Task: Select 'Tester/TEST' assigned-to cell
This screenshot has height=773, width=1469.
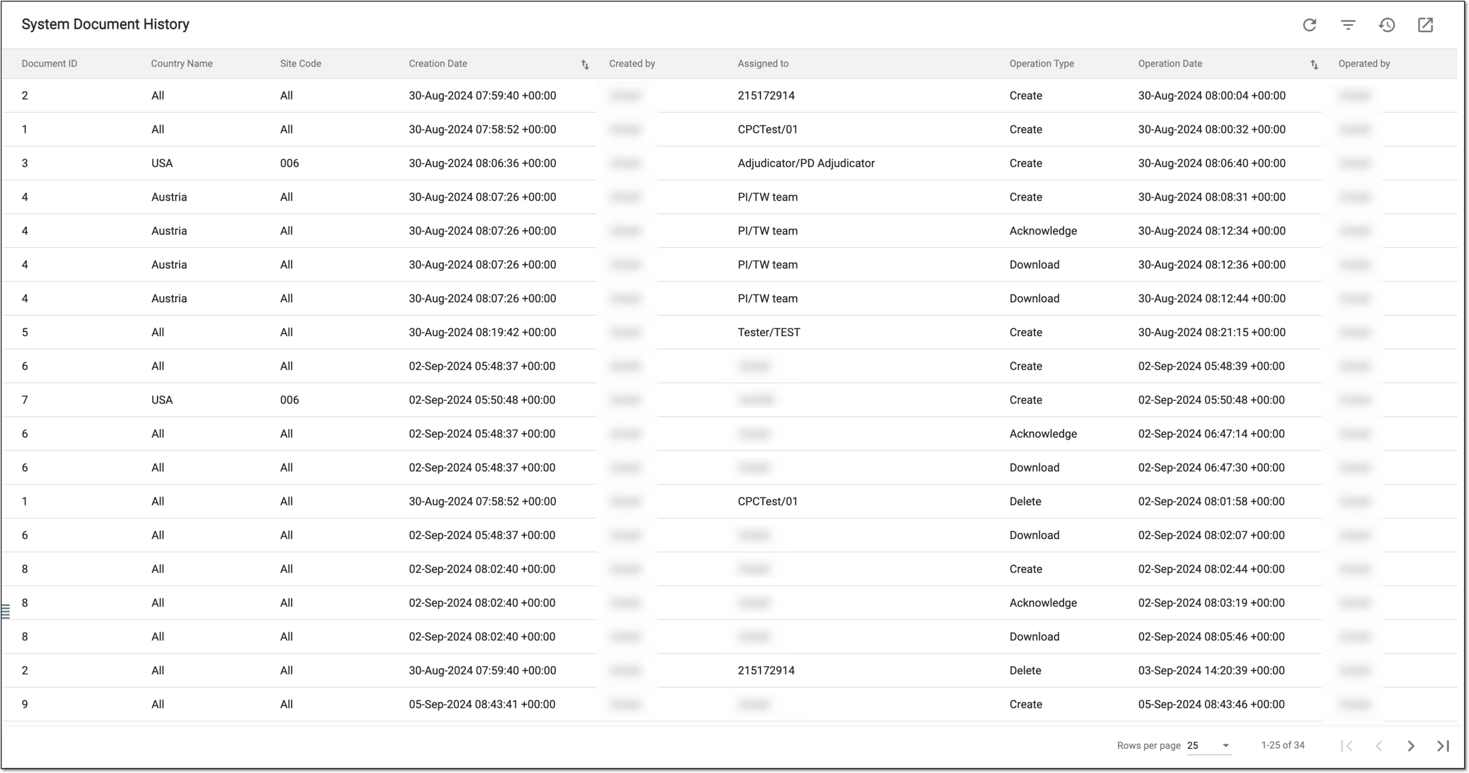Action: [x=769, y=332]
